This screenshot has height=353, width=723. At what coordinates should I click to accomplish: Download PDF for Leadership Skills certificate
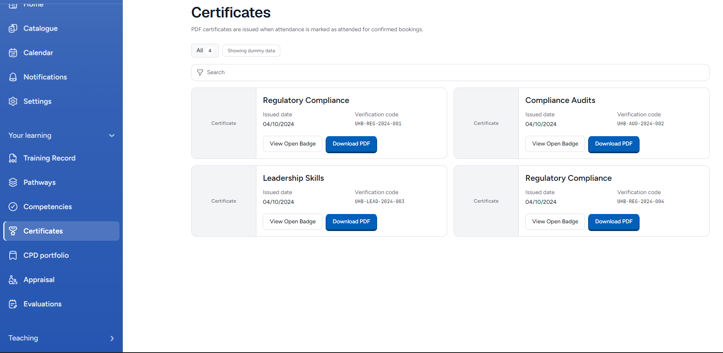tap(351, 222)
